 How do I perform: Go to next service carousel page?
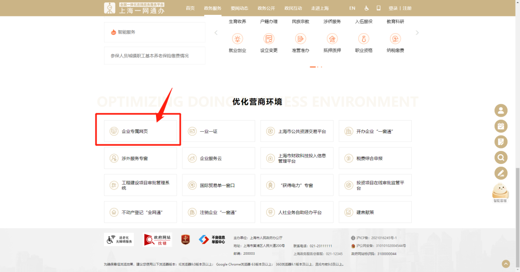coord(417,33)
